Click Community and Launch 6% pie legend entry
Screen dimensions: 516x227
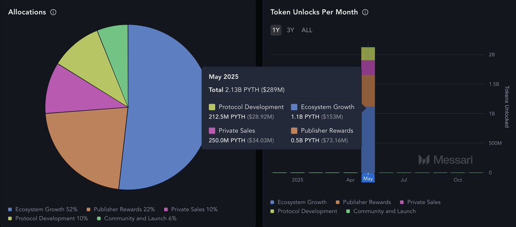pyautogui.click(x=136, y=218)
